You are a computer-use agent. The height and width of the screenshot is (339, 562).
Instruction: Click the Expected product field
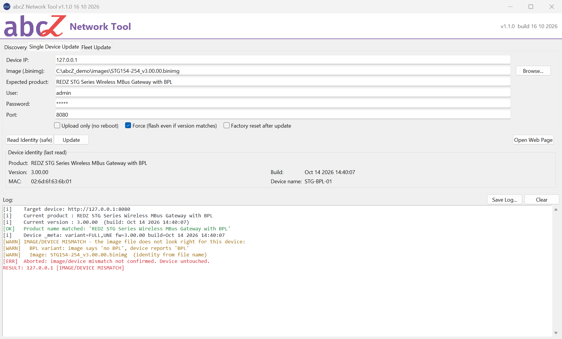283,82
